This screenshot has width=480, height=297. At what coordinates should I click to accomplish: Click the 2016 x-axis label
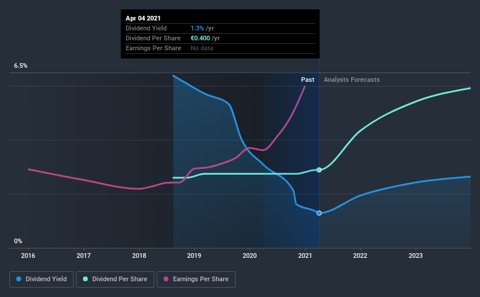28,255
